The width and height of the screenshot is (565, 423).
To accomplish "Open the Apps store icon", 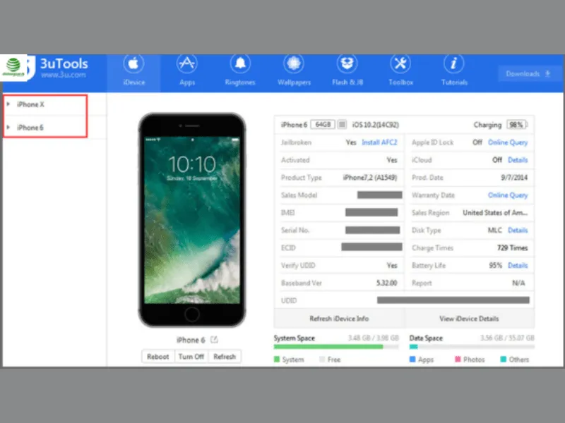I will [x=186, y=63].
